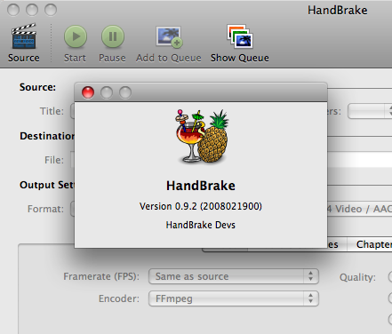Select the first Quality radio button
The height and width of the screenshot is (334, 392).
pyautogui.click(x=390, y=277)
